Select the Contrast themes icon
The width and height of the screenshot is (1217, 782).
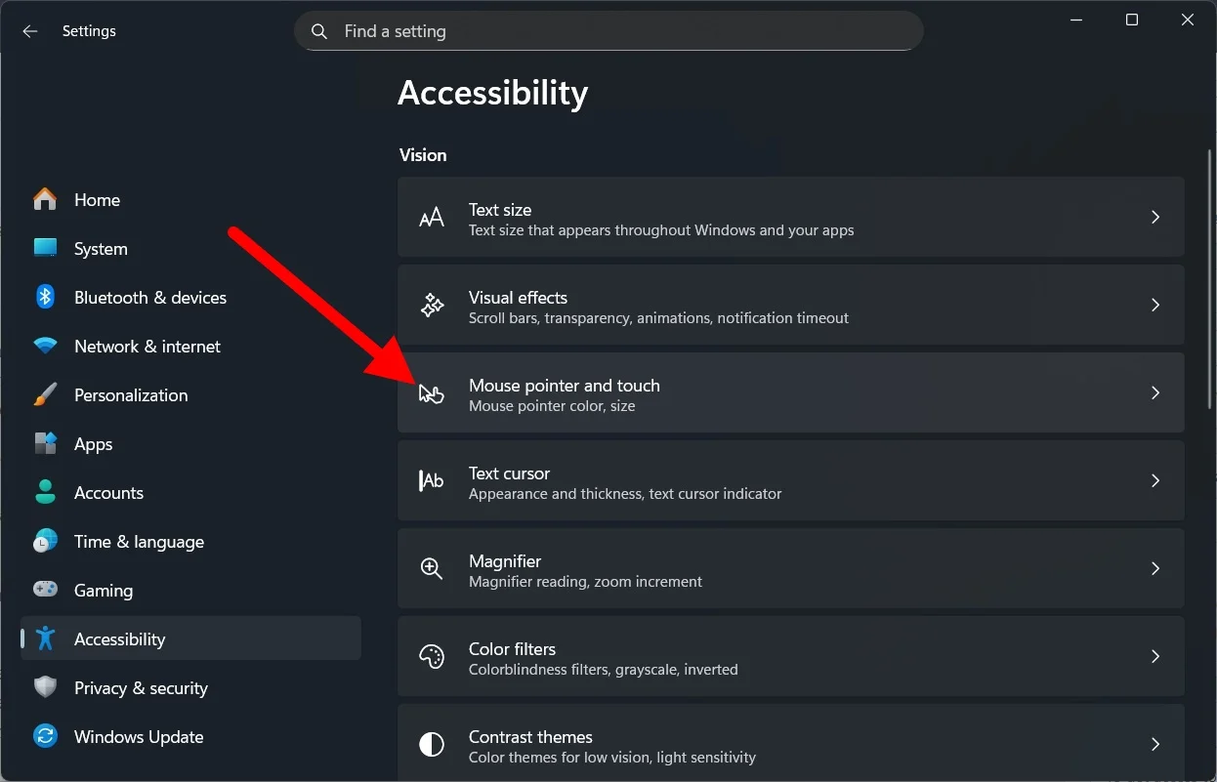pos(431,744)
